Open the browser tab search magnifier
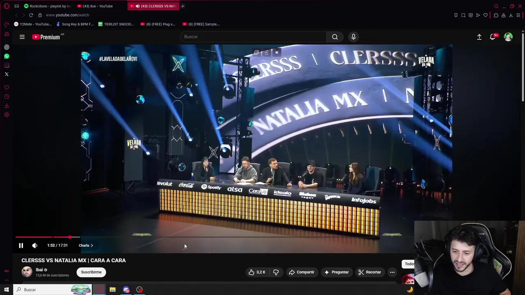This screenshot has width=525, height=295. click(496, 6)
